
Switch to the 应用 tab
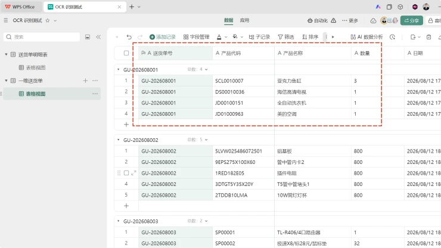(x=244, y=20)
